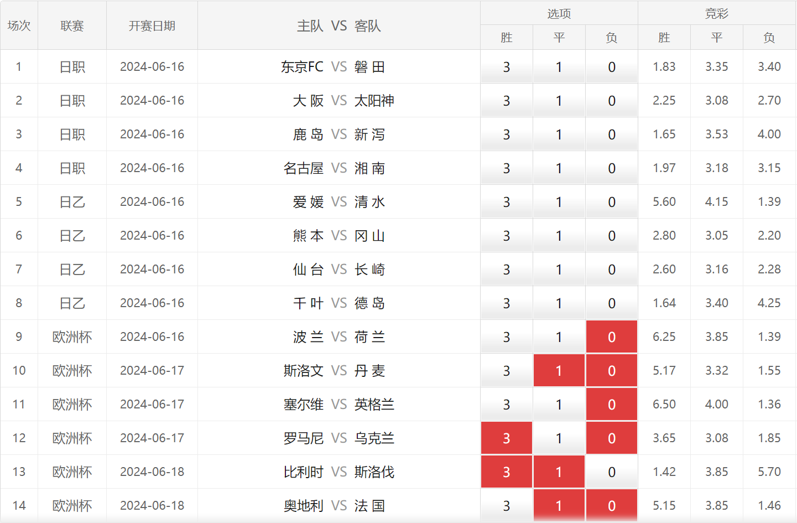The image size is (797, 523).
Task: Click 竞彩 draw odds 3.53
Action: click(x=717, y=134)
